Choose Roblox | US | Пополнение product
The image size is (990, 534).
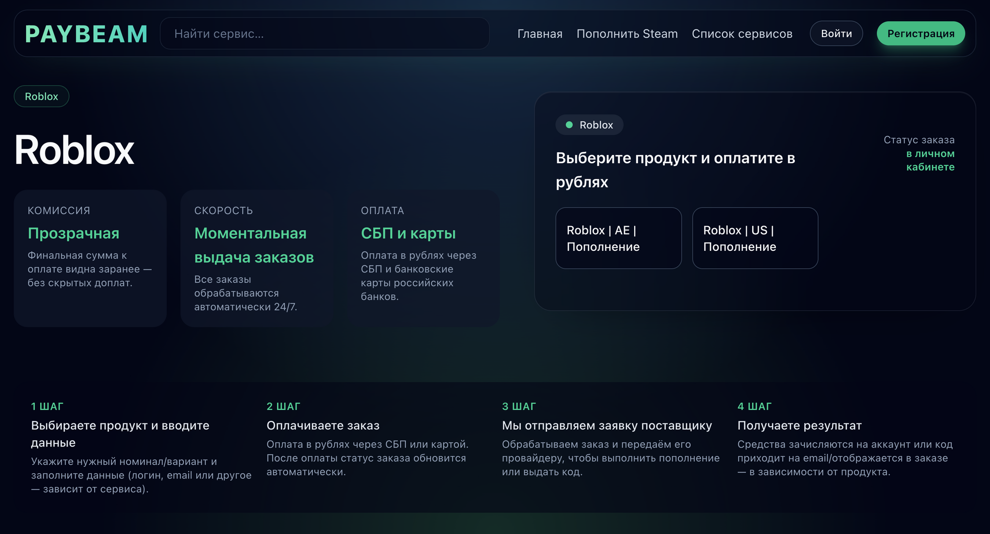click(755, 238)
